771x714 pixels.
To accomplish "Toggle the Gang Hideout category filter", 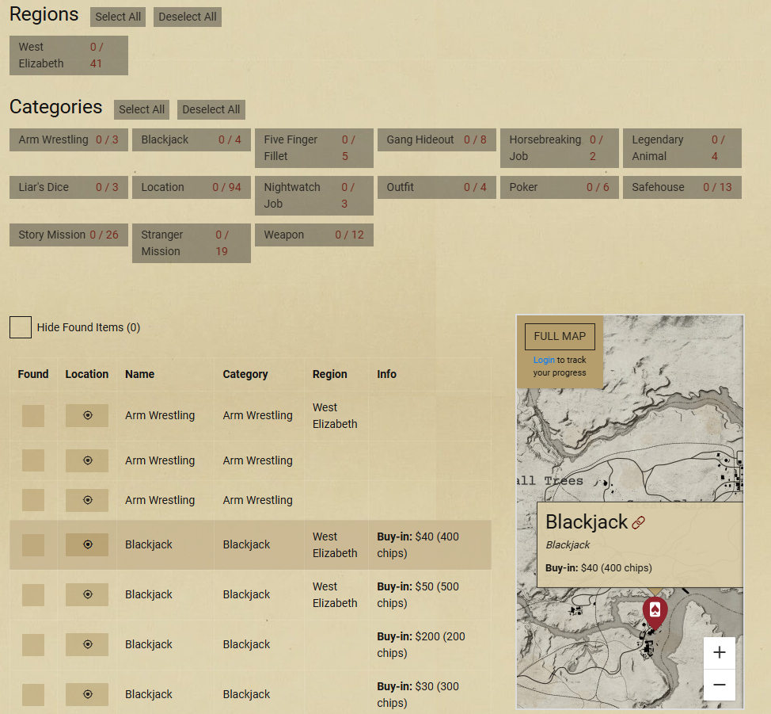I will [x=436, y=140].
